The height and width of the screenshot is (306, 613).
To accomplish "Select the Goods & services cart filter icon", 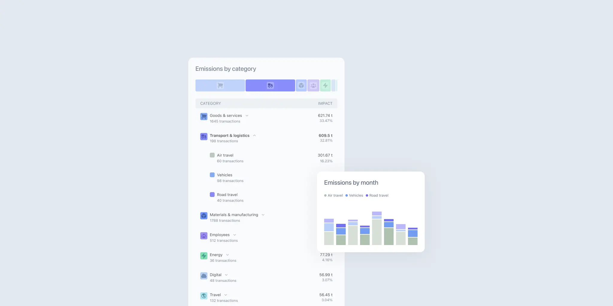I will point(220,85).
